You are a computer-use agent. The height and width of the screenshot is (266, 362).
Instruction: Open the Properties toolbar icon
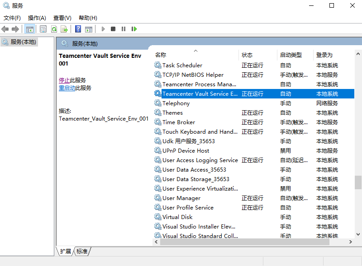[x=43, y=29]
